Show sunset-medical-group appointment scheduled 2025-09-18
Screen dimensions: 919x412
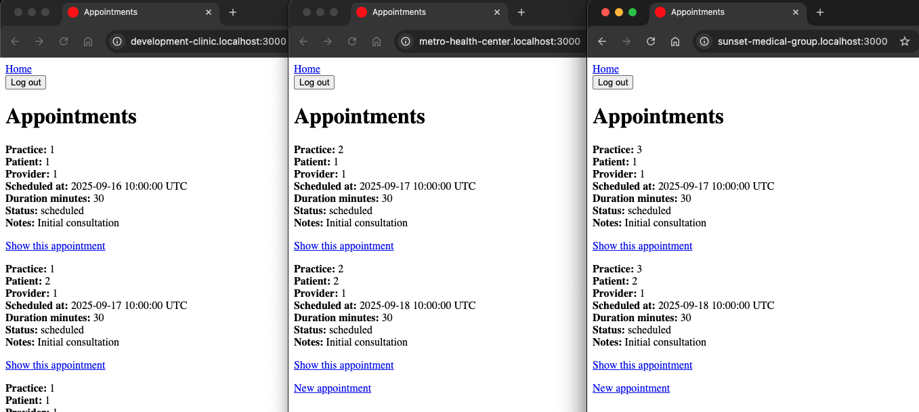pyautogui.click(x=643, y=365)
